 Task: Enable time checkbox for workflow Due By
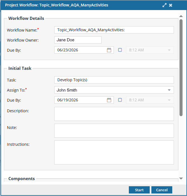tap(120, 50)
